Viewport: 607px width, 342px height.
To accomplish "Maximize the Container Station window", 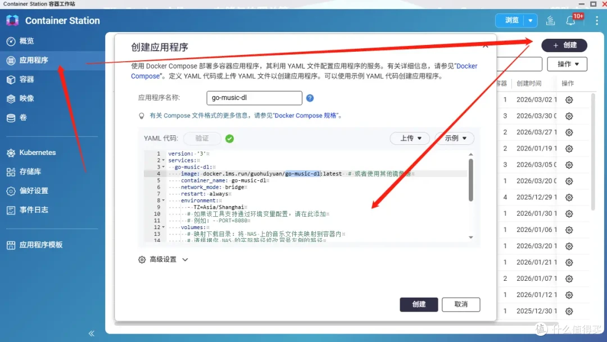I will pos(593,4).
